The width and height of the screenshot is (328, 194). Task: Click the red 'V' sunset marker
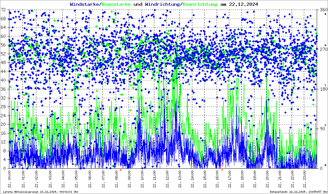[222, 170]
